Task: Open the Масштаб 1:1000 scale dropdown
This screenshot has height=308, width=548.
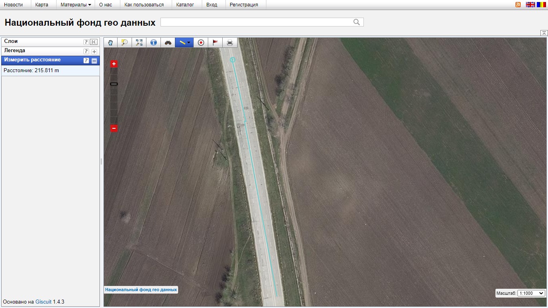Action: [x=531, y=293]
